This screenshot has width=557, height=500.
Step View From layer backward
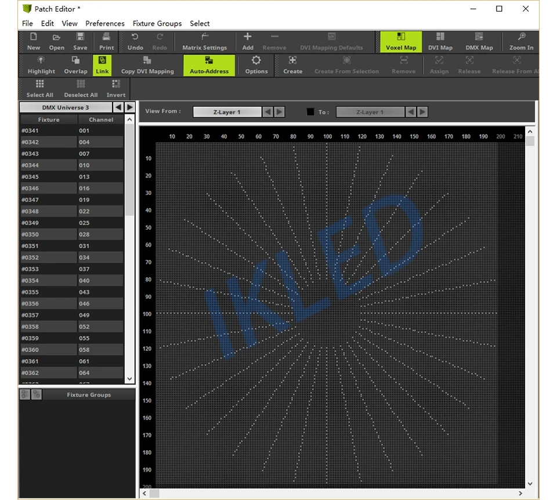pyautogui.click(x=268, y=112)
